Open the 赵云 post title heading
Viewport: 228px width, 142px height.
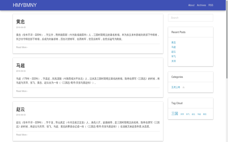21,109
